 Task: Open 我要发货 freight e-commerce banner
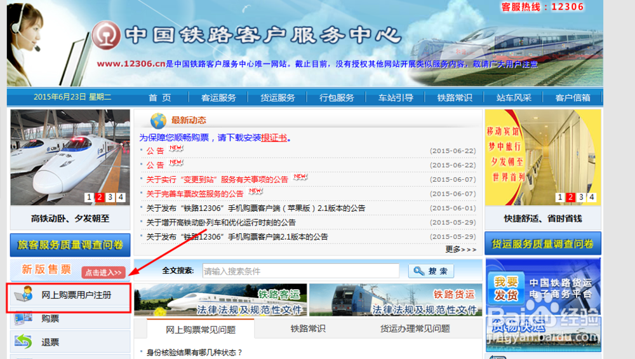tap(543, 287)
